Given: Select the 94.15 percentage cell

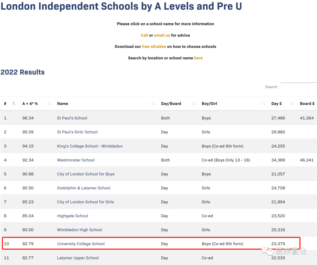Looking at the screenshot, I should (28, 146).
